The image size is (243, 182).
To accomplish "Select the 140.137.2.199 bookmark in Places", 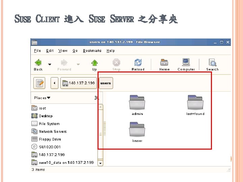I will point(64,155).
